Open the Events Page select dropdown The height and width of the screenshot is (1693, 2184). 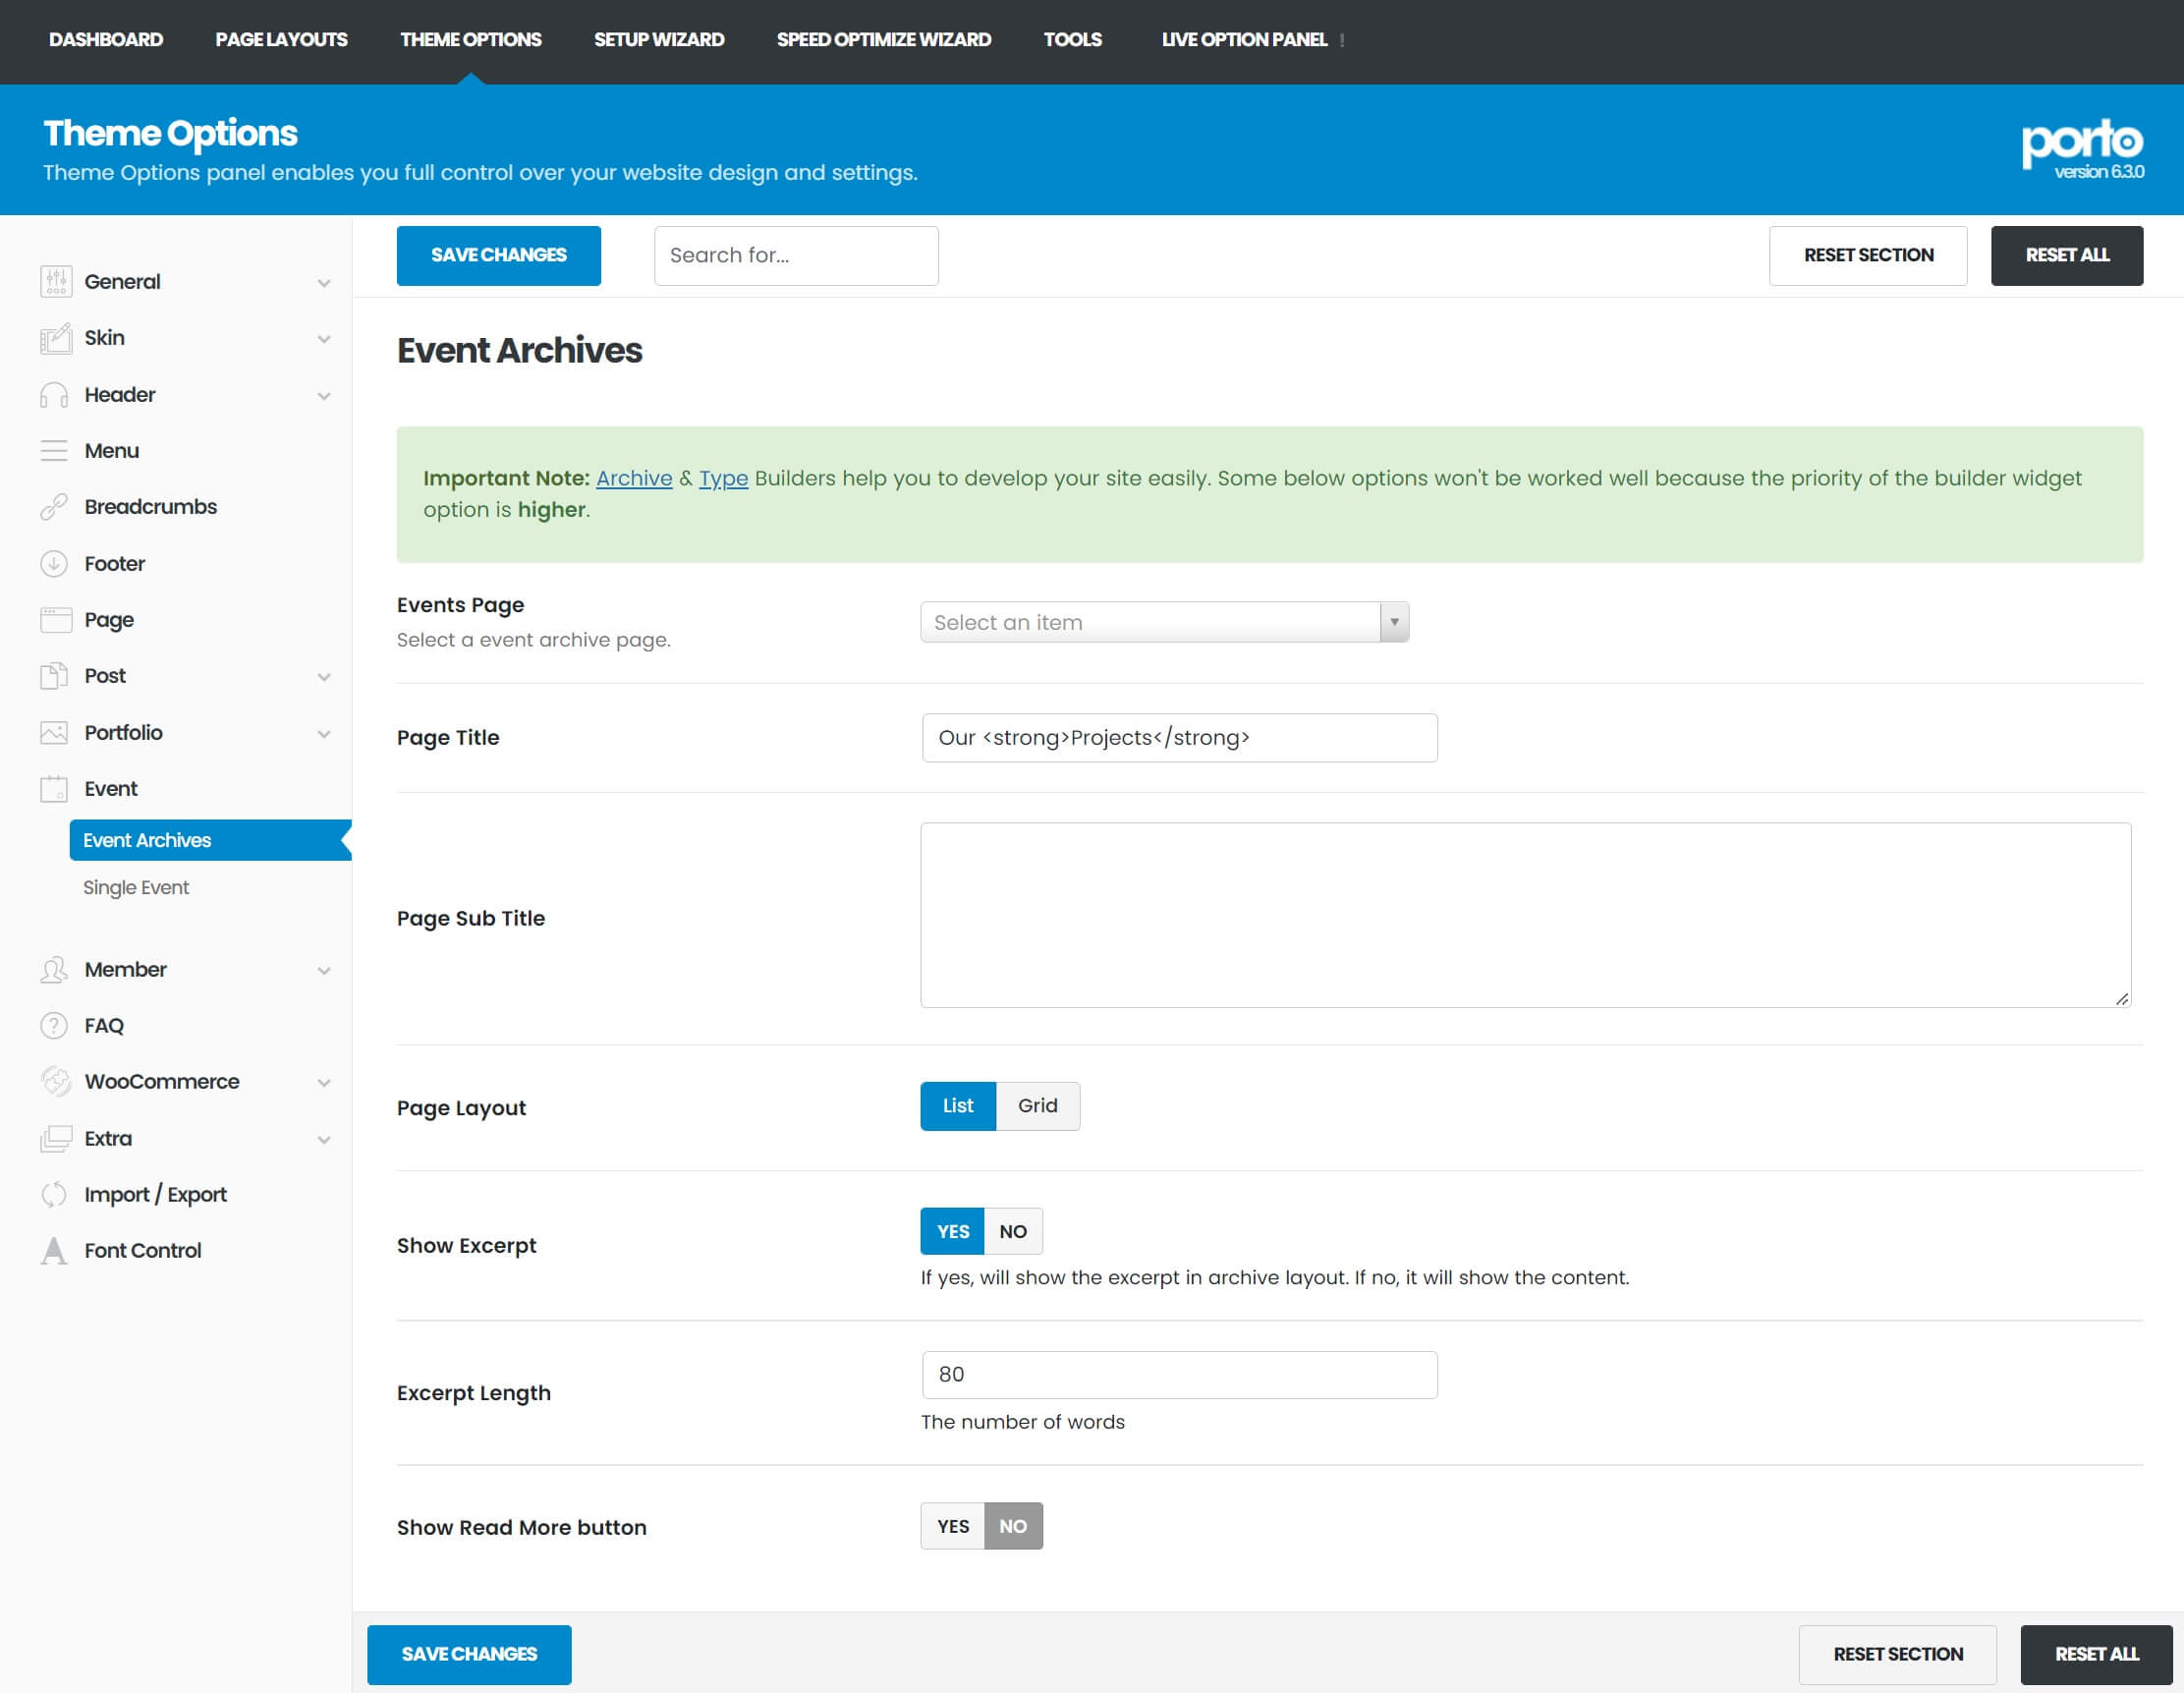[1164, 623]
